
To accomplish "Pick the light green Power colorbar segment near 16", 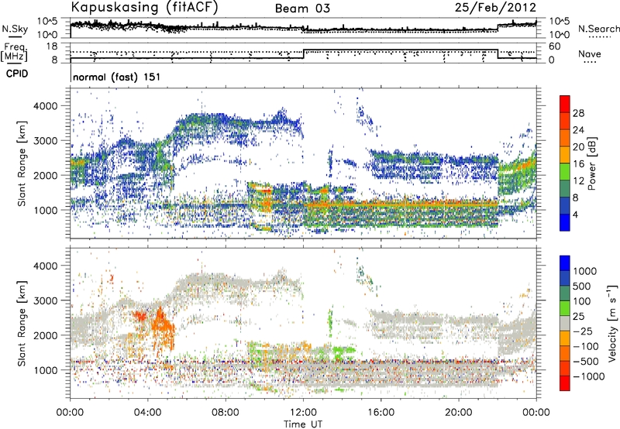I will tap(565, 171).
